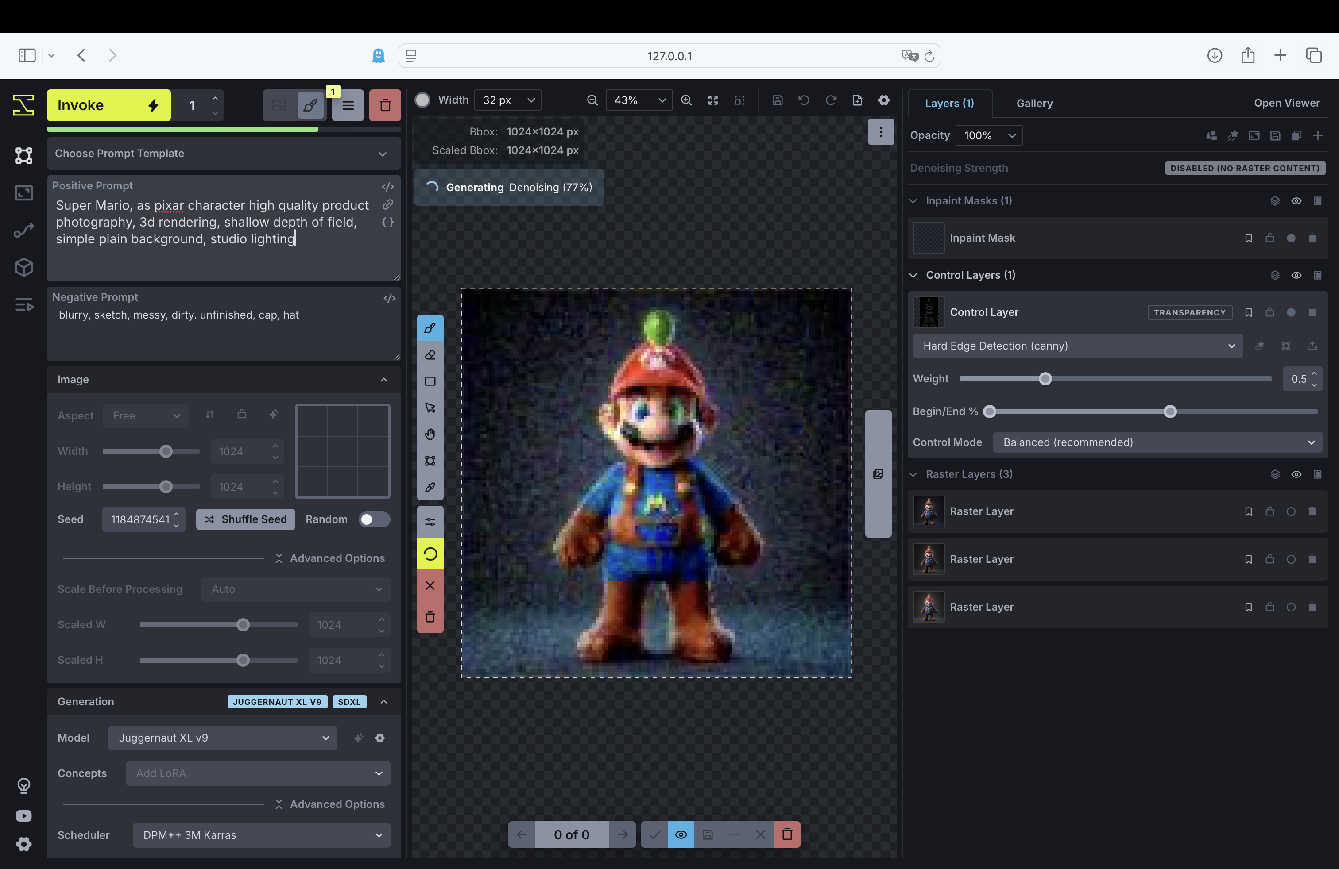Image resolution: width=1339 pixels, height=869 pixels.
Task: Collapse the Generation section
Action: 384,701
